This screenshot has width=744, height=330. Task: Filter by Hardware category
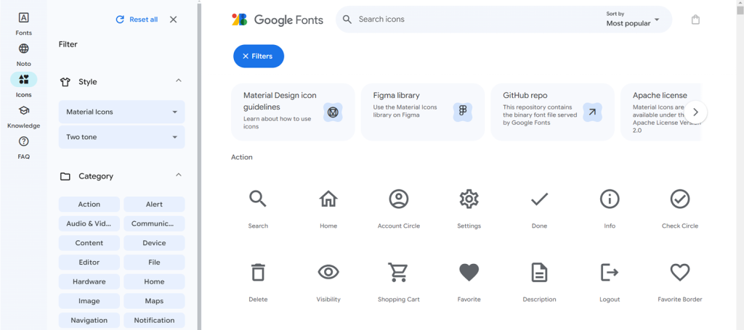[x=89, y=281]
